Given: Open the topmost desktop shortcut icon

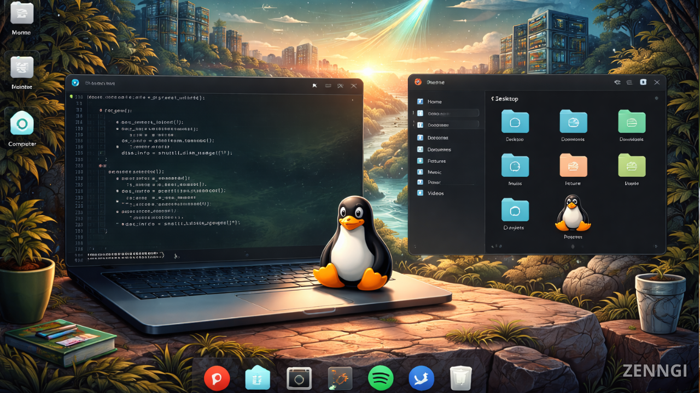Looking at the screenshot, I should click(22, 13).
